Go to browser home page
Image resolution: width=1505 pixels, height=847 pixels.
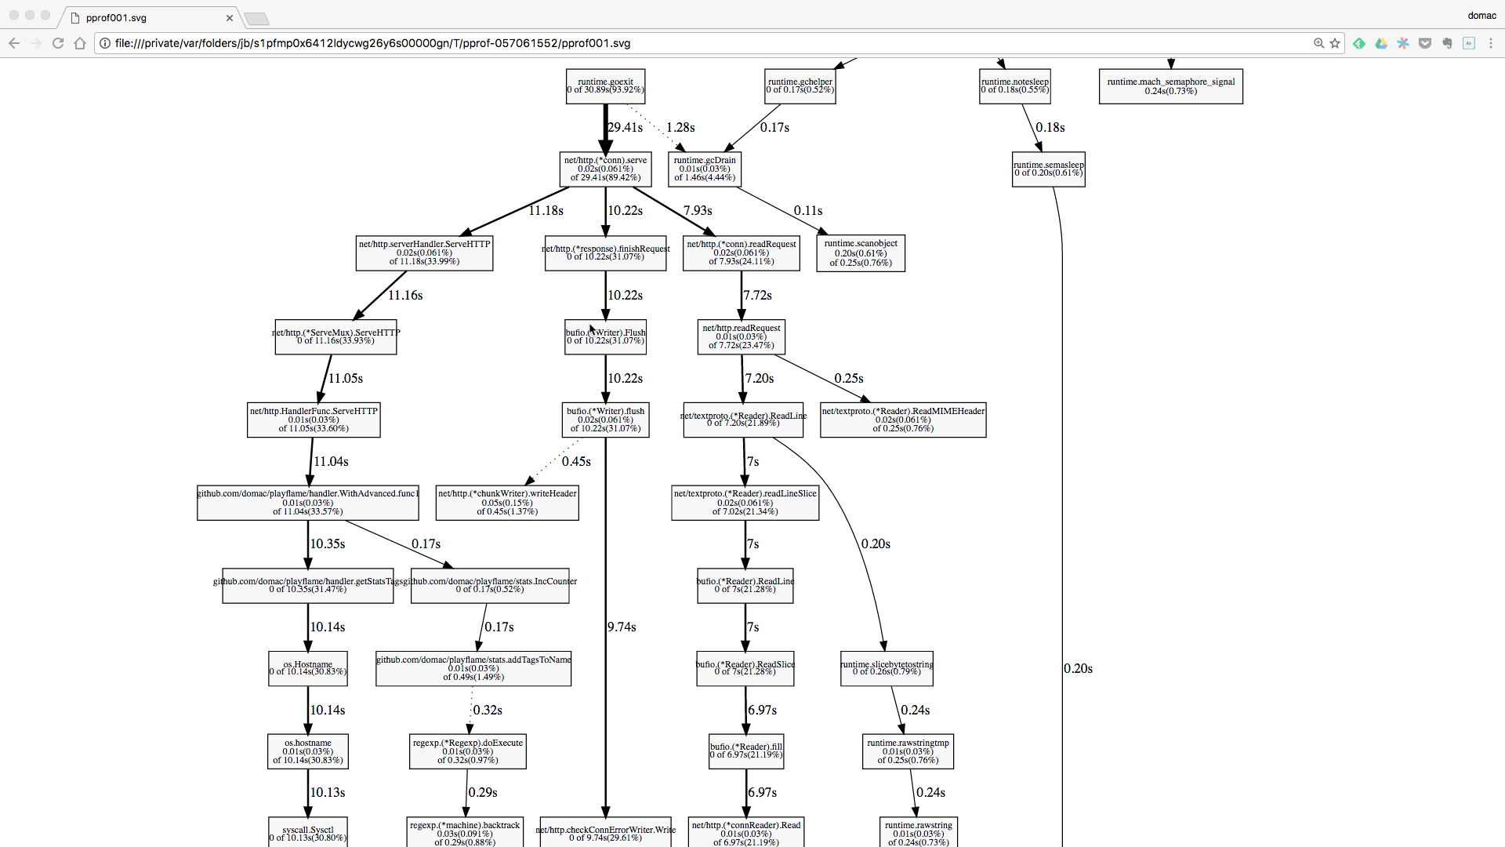80,43
